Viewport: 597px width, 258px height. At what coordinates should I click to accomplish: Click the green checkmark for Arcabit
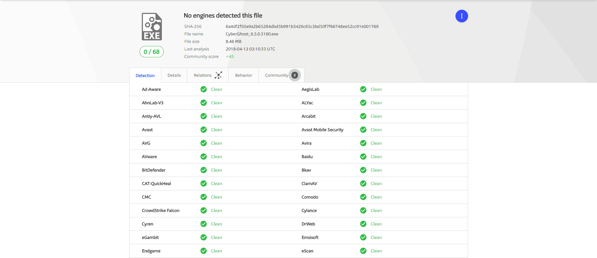point(363,116)
